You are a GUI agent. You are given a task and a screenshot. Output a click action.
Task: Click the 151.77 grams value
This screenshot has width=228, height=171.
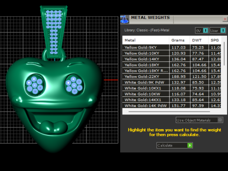(x=179, y=105)
